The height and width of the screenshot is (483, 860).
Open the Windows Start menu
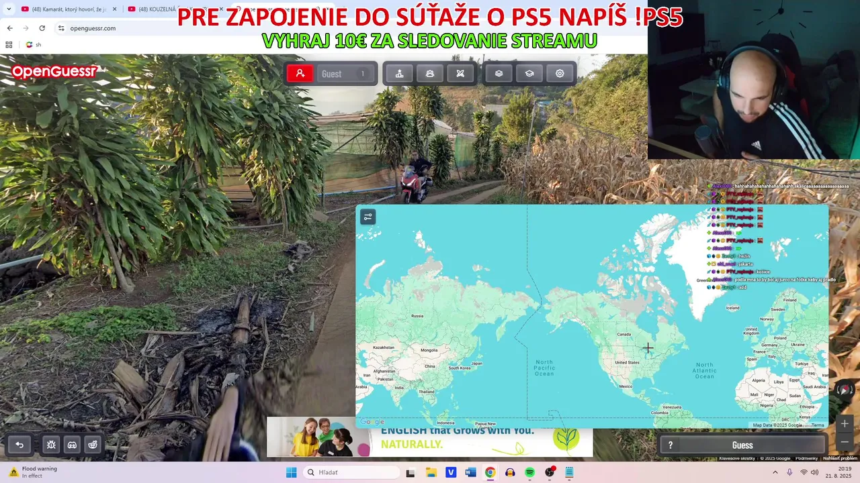coord(291,472)
